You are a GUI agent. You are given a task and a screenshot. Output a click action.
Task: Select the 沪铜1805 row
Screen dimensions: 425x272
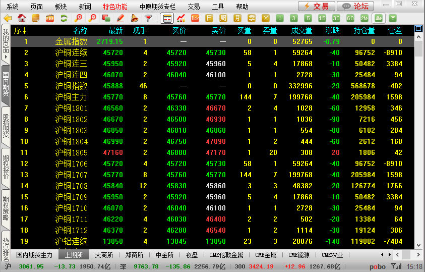click(x=213, y=152)
